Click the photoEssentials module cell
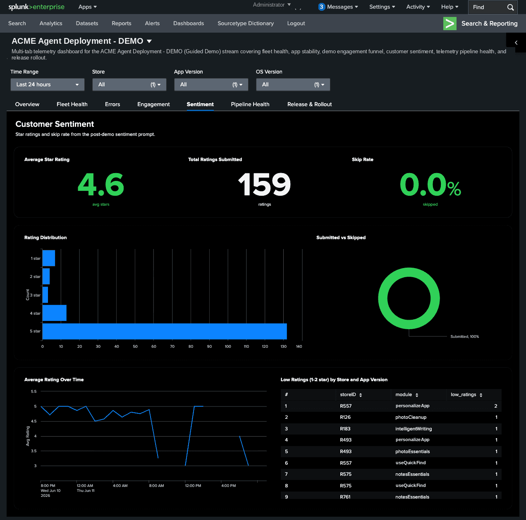 click(413, 451)
